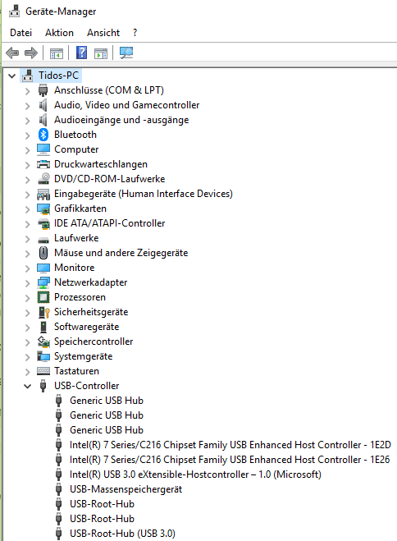The height and width of the screenshot is (541, 397).
Task: Click the Audioeingänge und -ausgänge speaker icon
Action: coord(43,120)
